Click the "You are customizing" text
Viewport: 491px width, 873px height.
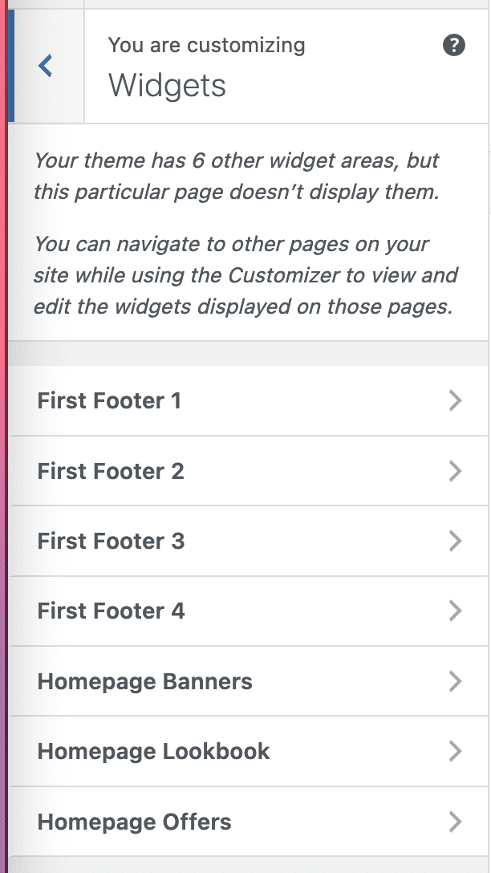click(x=206, y=45)
